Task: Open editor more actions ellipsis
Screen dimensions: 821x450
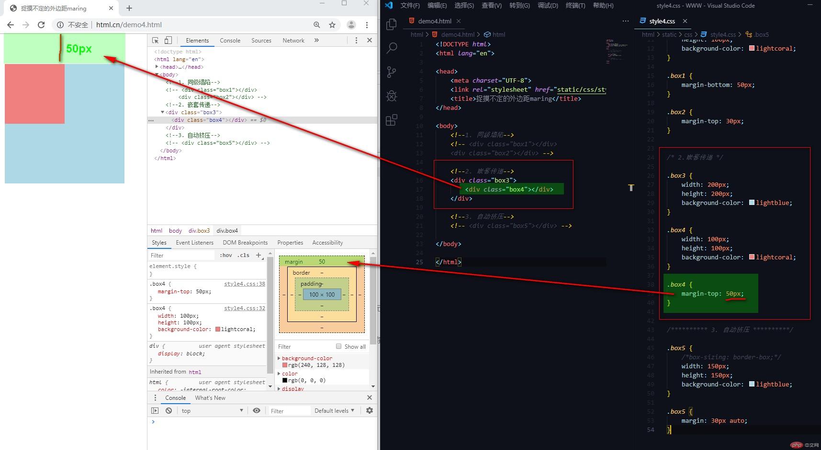Action: click(626, 21)
